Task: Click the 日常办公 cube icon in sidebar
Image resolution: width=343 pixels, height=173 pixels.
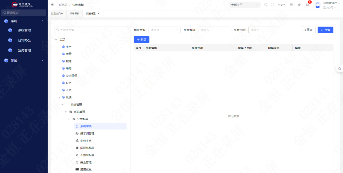Action: tap(10, 40)
